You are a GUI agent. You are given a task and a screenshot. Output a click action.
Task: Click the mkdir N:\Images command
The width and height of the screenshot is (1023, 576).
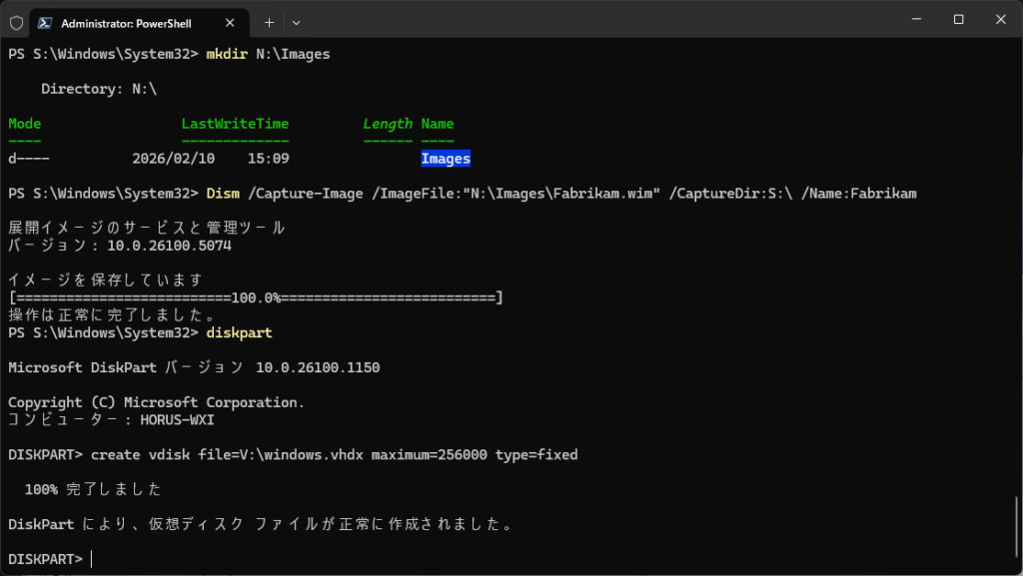click(267, 54)
